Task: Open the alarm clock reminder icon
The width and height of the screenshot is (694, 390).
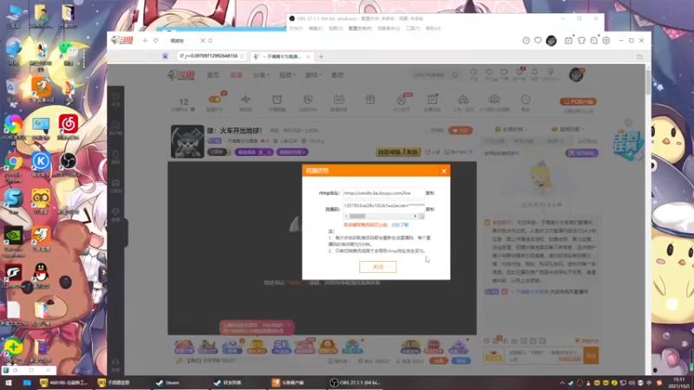Action: tap(277, 100)
